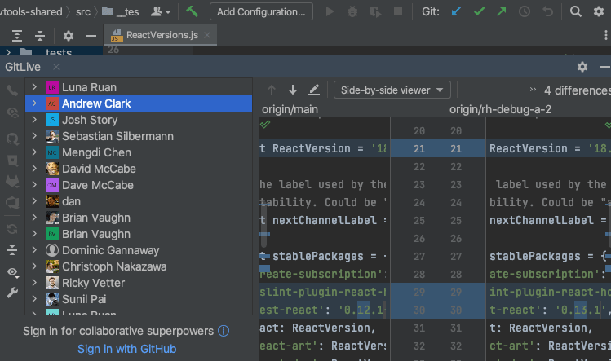Expand Andrew Clark tree node
The height and width of the screenshot is (361, 611).
[34, 103]
